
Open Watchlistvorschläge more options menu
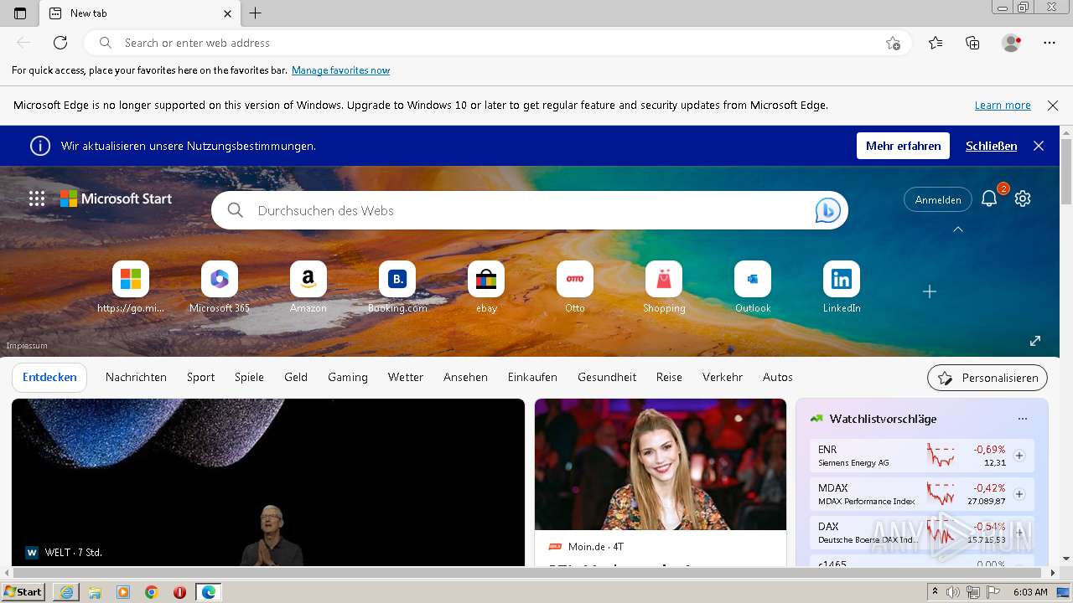point(1022,419)
